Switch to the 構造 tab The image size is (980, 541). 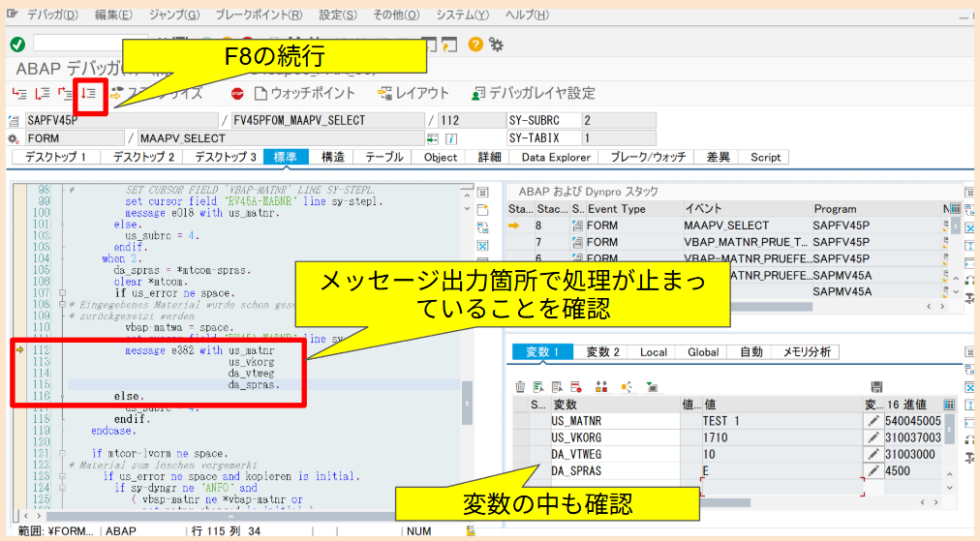[332, 157]
